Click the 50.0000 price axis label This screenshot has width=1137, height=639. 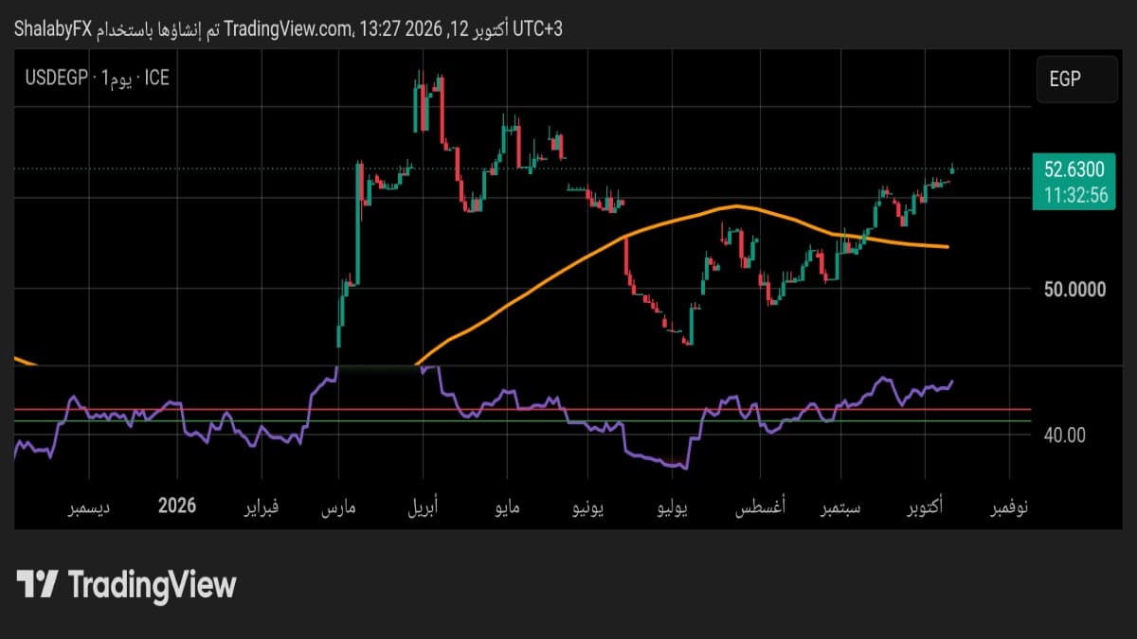1074,289
